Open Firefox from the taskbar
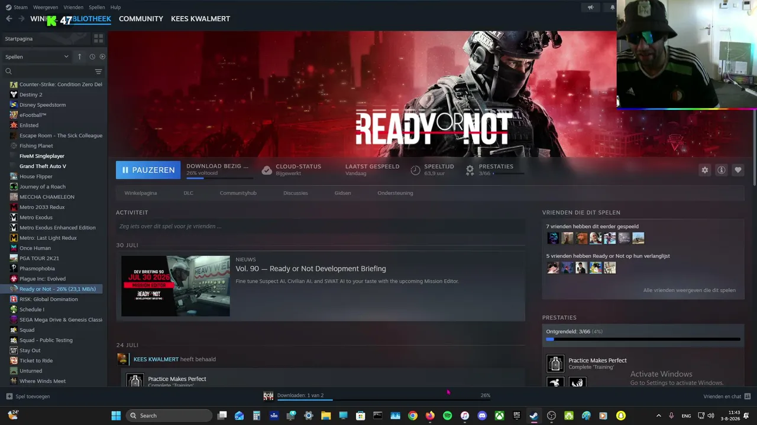 430,416
